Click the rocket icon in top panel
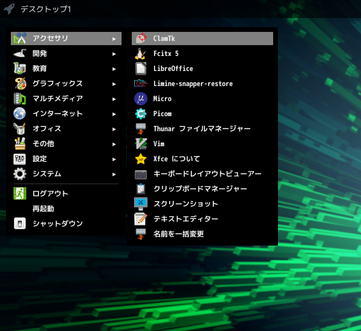Image resolution: width=361 pixels, height=331 pixels. pyautogui.click(x=10, y=9)
